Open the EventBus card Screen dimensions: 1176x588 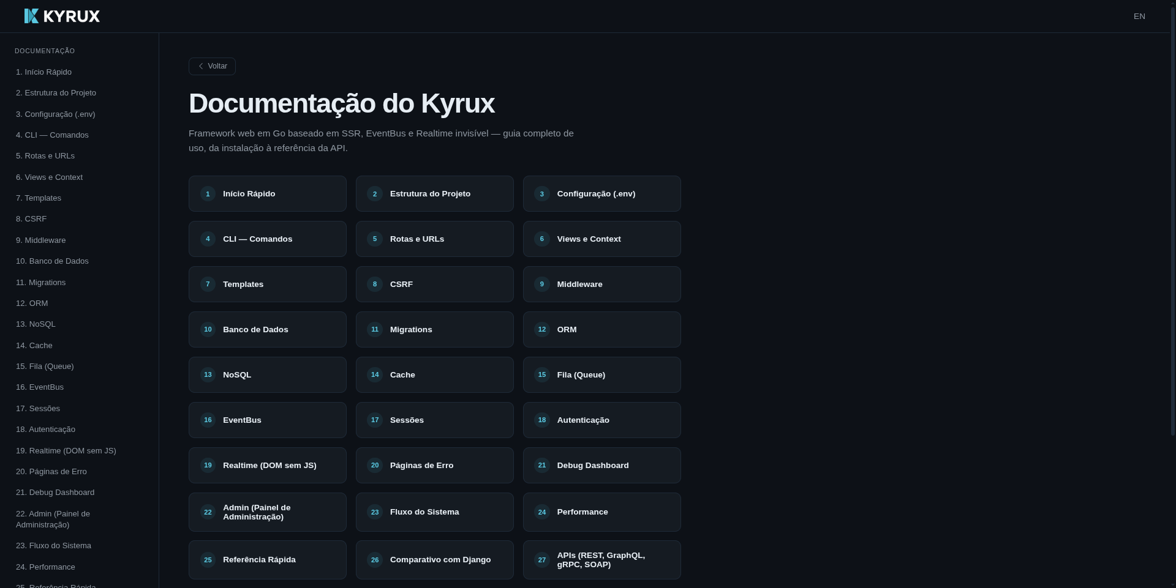[268, 420]
